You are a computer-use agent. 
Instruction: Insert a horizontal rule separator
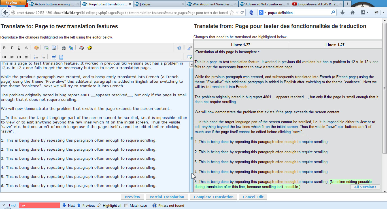point(54,57)
